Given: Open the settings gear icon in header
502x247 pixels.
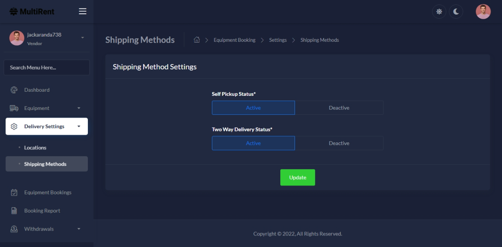Looking at the screenshot, I should 439,12.
